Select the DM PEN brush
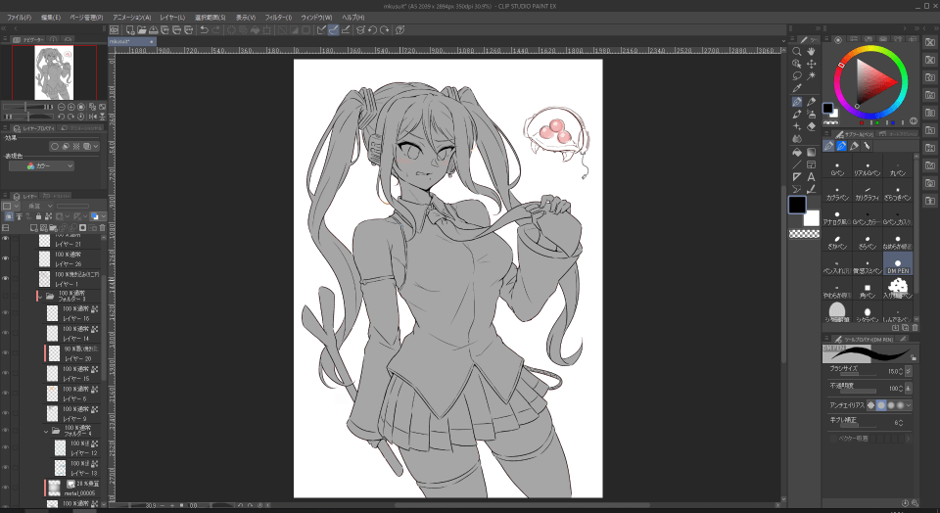 coord(898,264)
